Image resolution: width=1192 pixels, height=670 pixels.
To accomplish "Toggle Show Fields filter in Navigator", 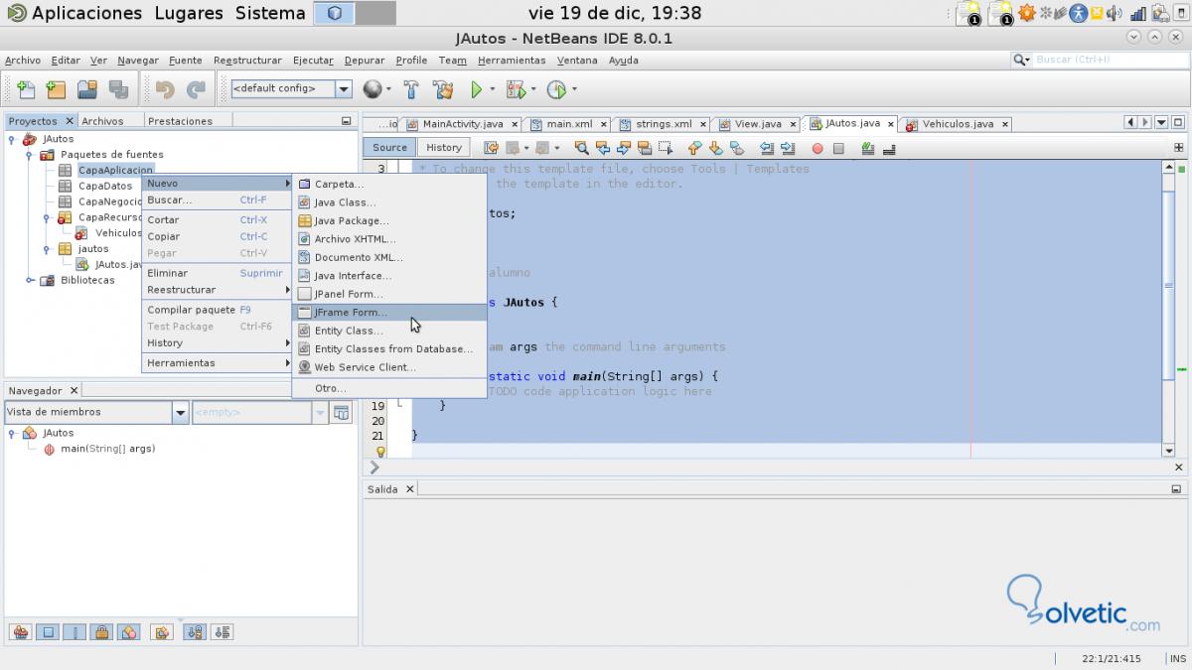I will point(48,631).
